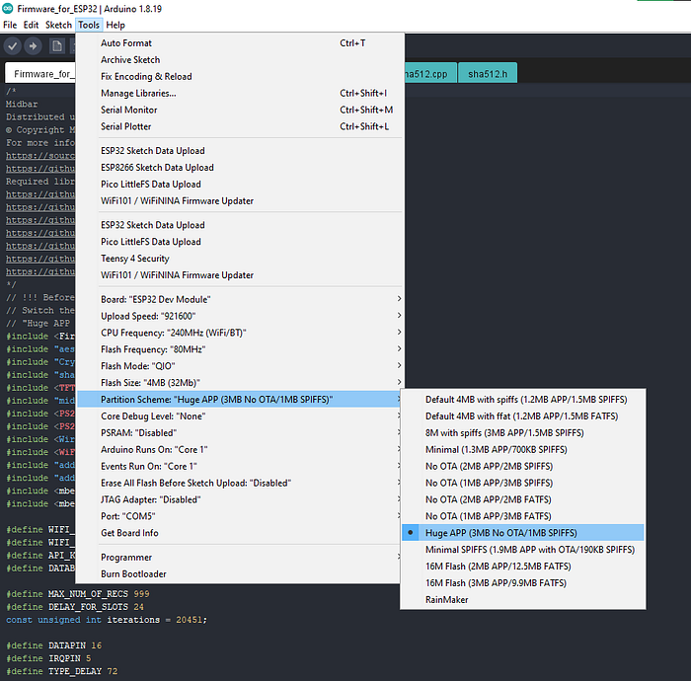Select Default 4MB with spiffs partition
The width and height of the screenshot is (691, 681).
(523, 400)
